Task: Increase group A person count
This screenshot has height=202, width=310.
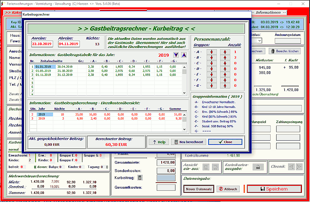Action: pos(225,52)
